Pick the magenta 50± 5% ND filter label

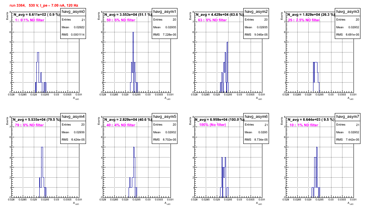[x=121, y=20]
